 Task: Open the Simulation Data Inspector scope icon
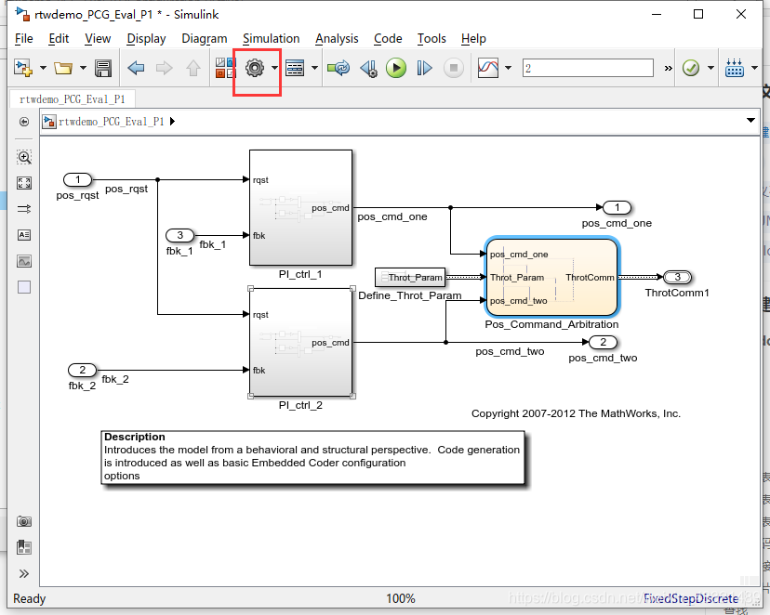click(486, 68)
